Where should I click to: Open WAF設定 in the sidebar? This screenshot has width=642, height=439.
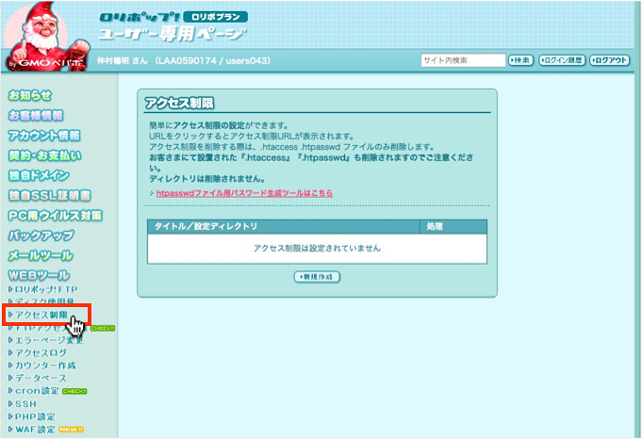[35, 430]
